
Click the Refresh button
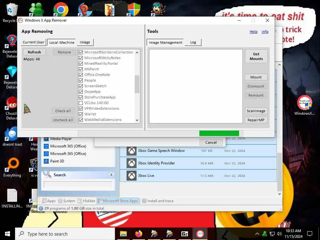(34, 52)
